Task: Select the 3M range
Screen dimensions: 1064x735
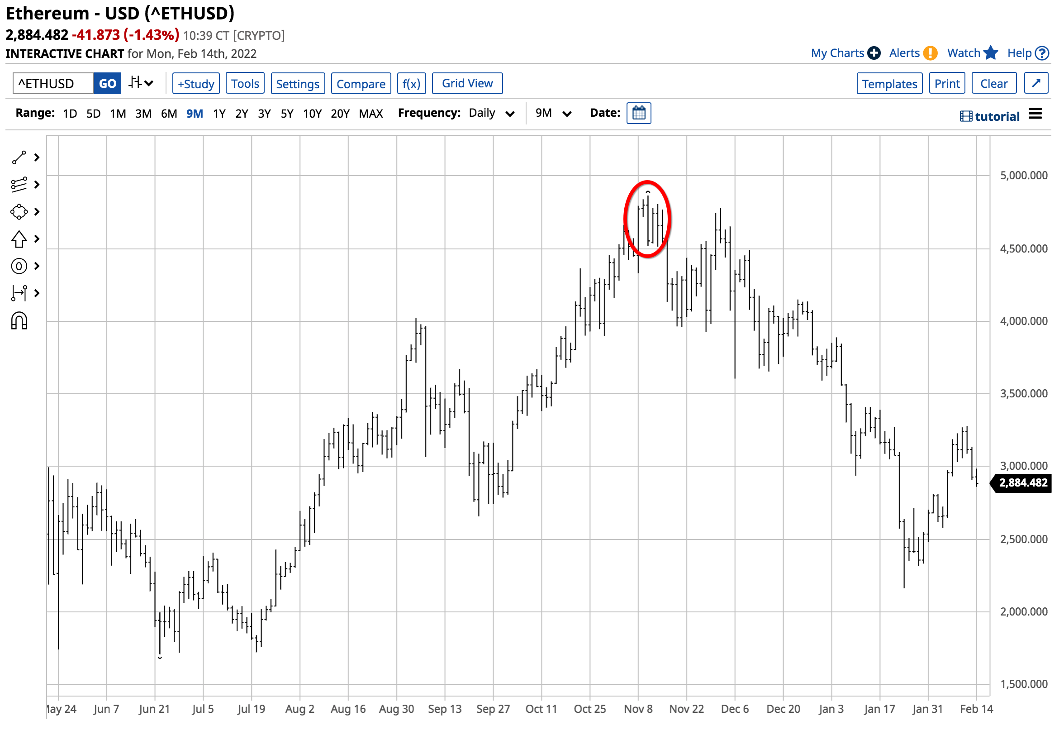Action: (143, 113)
